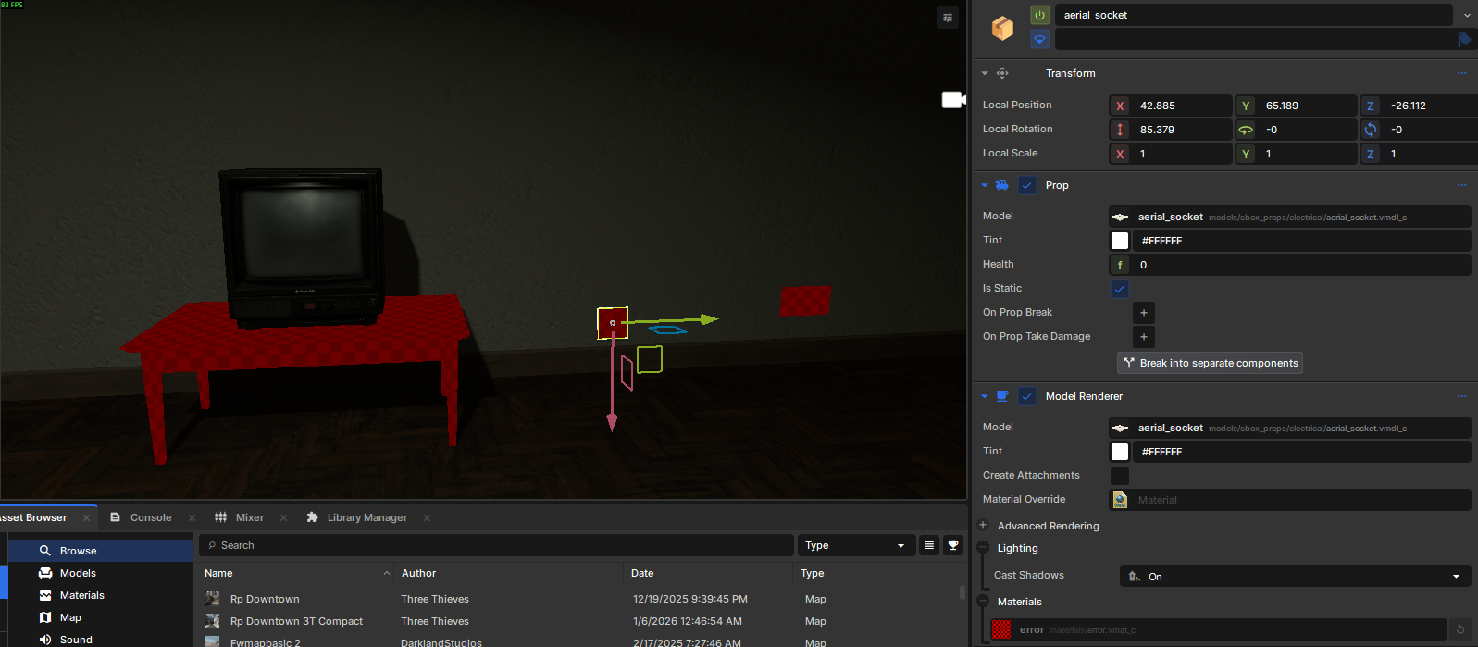Add an On Prop Take Damage action
Viewport: 1478px width, 647px height.
pos(1144,337)
